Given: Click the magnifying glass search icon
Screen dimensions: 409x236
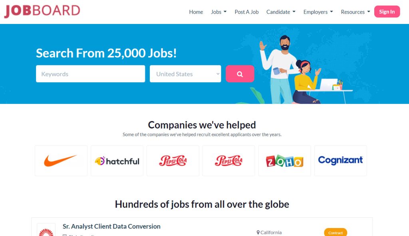Looking at the screenshot, I should pos(240,73).
